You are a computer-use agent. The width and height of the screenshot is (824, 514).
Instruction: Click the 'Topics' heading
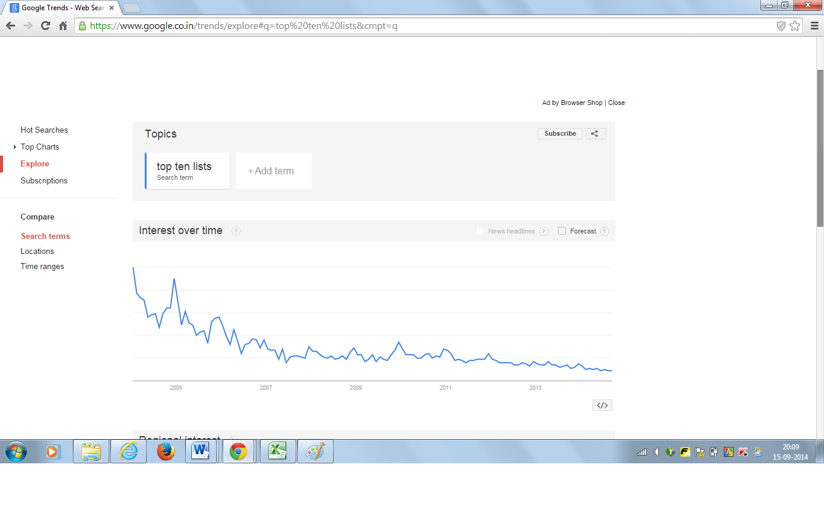(x=160, y=134)
